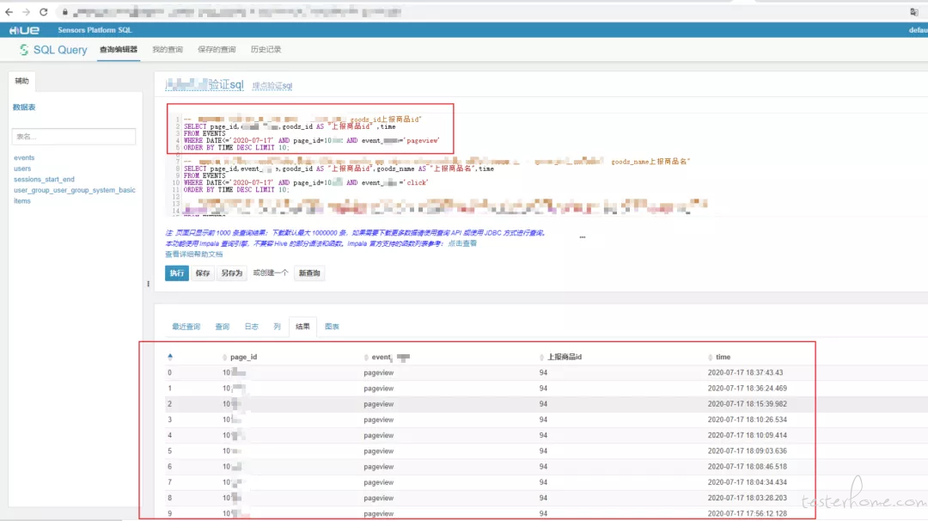The height and width of the screenshot is (521, 928).
Task: Click time value 2020-07-17 18:09:03.636
Action: click(x=747, y=451)
